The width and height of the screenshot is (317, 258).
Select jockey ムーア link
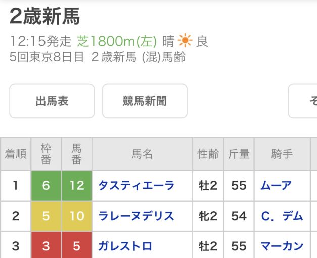tap(276, 185)
